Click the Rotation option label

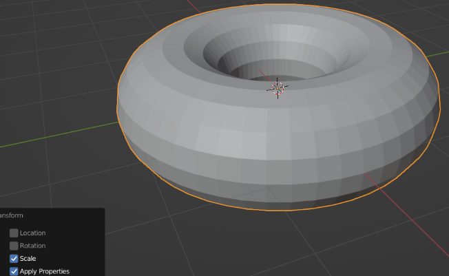click(x=32, y=246)
